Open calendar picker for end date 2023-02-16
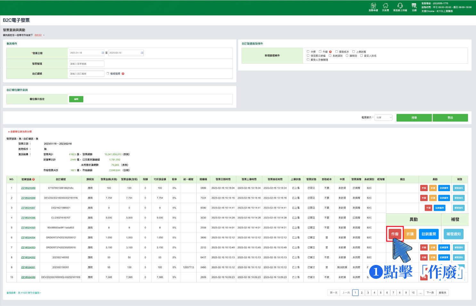This screenshot has height=306, width=476. 142,53
